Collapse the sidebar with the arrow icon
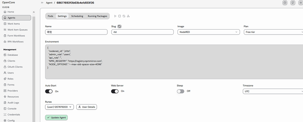The image size is (303, 122). click(42, 3)
